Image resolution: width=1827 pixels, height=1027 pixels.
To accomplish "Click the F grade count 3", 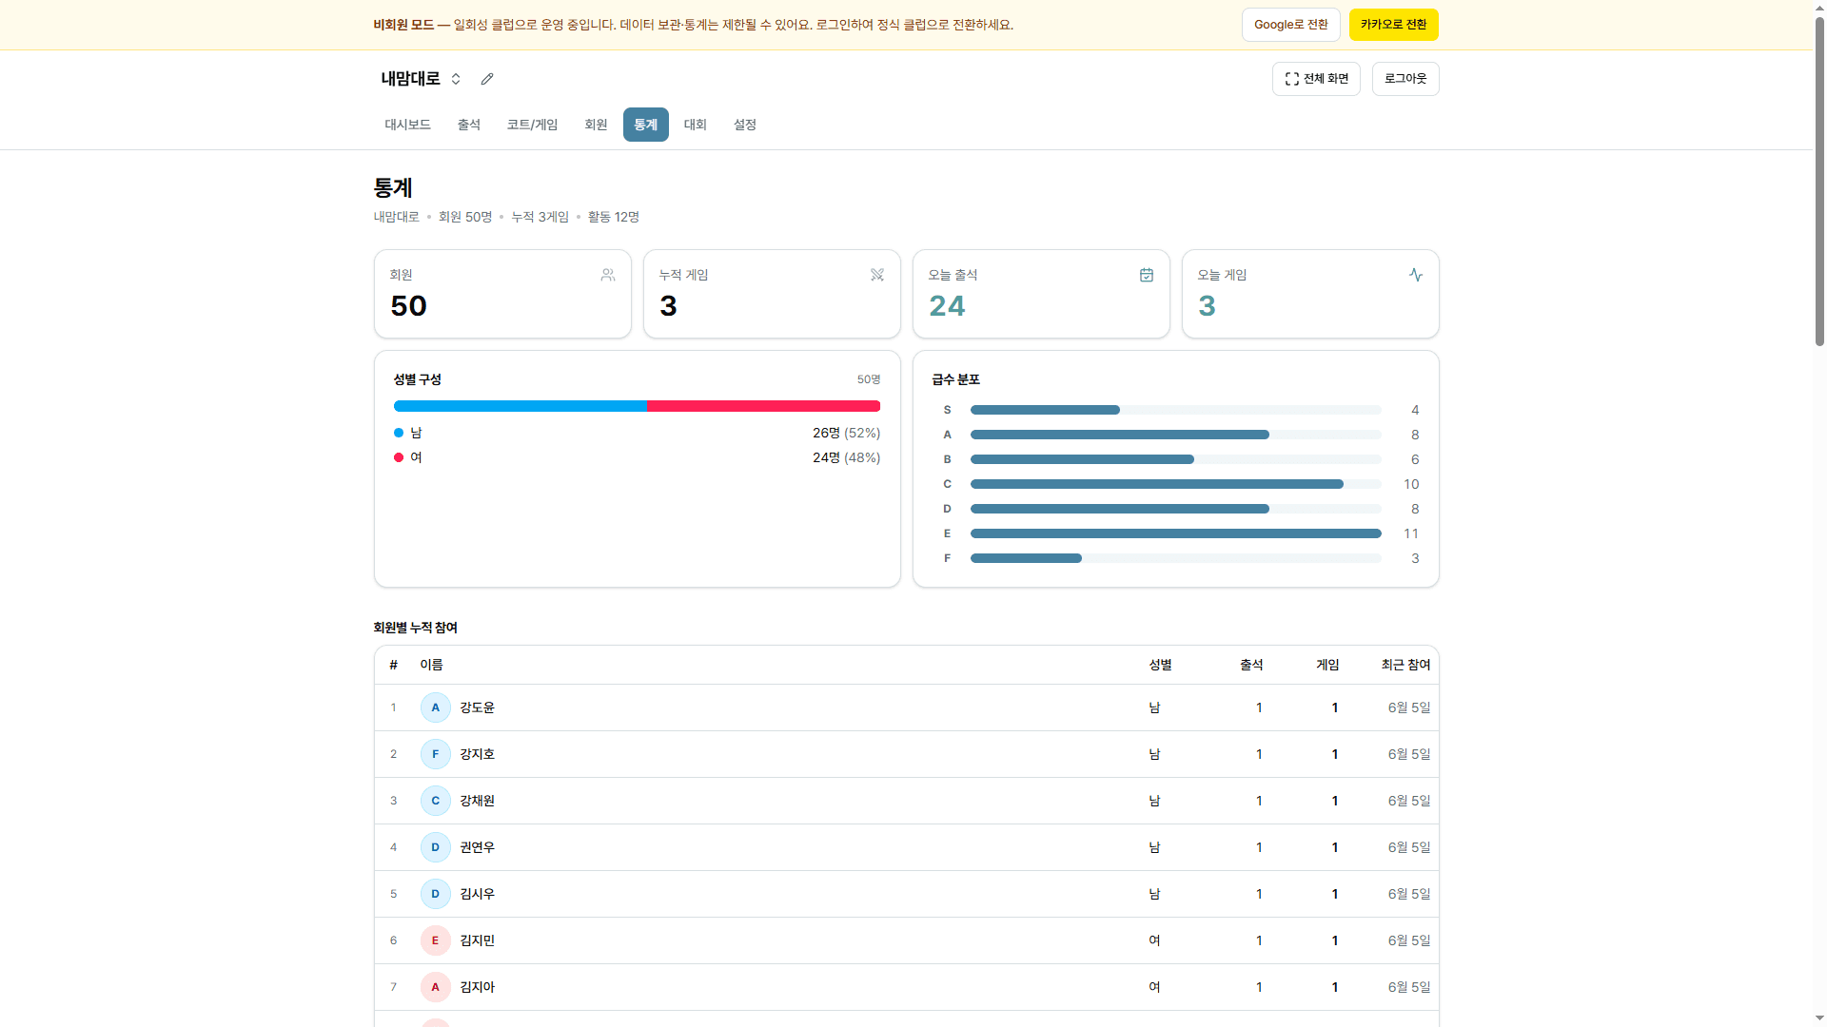I will coord(1415,558).
